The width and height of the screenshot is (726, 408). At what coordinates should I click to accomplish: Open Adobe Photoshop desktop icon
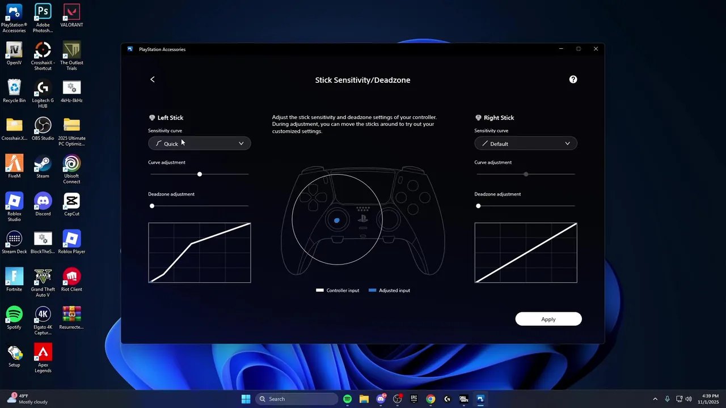pos(43,19)
